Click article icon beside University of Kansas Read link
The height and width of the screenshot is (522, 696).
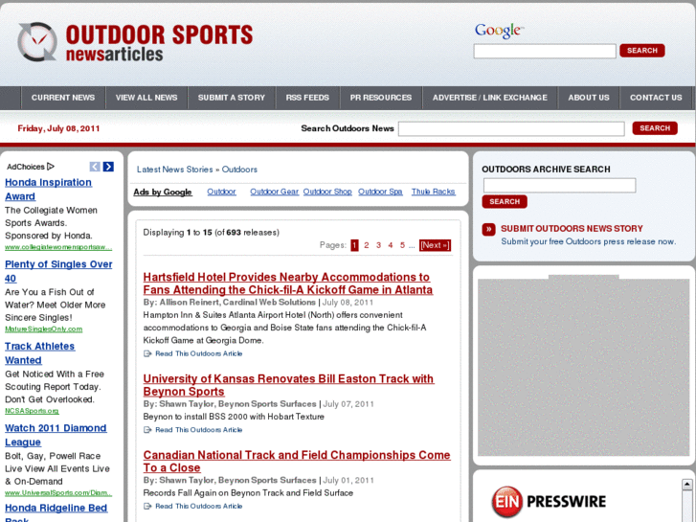[x=147, y=430]
